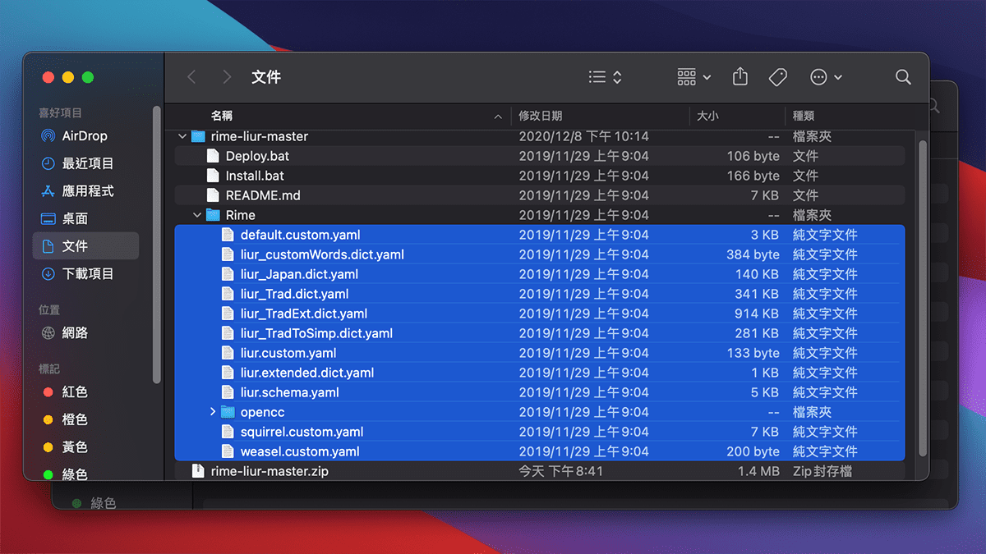Image resolution: width=986 pixels, height=554 pixels.
Task: Open the more actions ellipsis menu
Action: coord(826,77)
